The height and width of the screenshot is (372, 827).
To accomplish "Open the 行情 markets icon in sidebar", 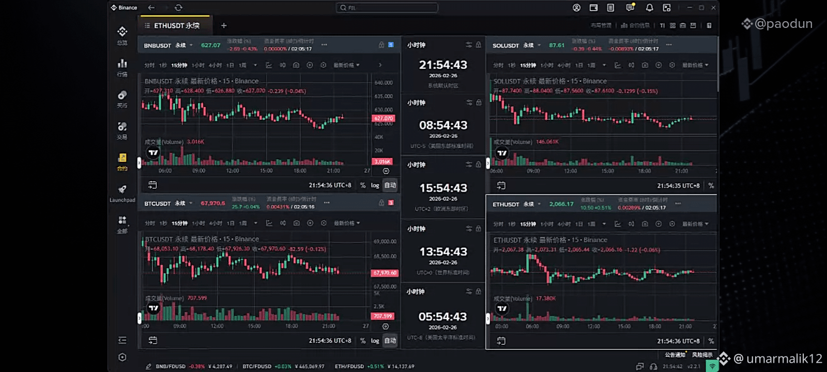I will coord(122,64).
